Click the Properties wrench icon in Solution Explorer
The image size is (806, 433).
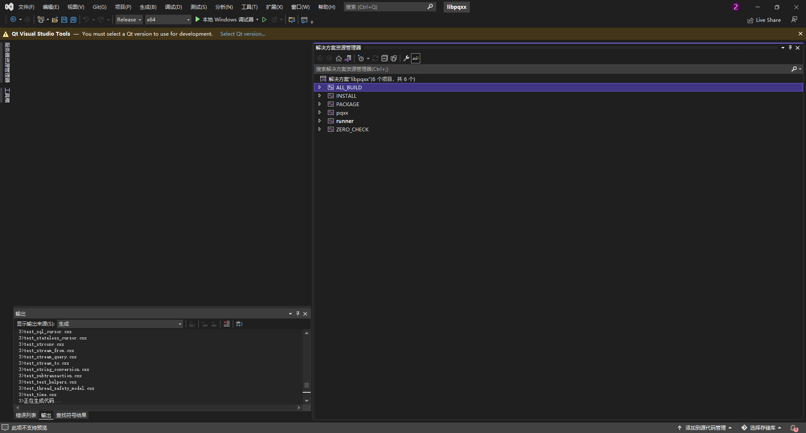(x=406, y=58)
